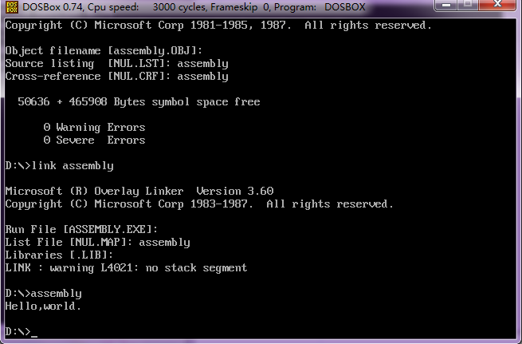Screen dimensions: 522x344
Task: Click the Microsoft Corp 1981-1985 copyright line
Action: point(218,26)
